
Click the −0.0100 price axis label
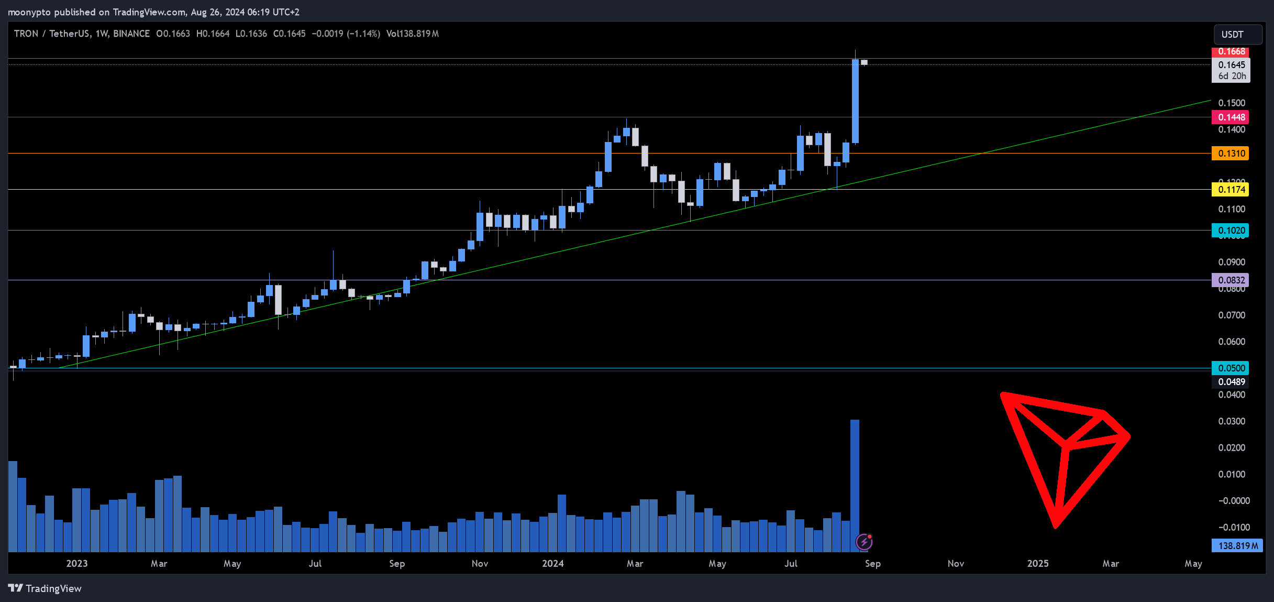click(x=1234, y=528)
